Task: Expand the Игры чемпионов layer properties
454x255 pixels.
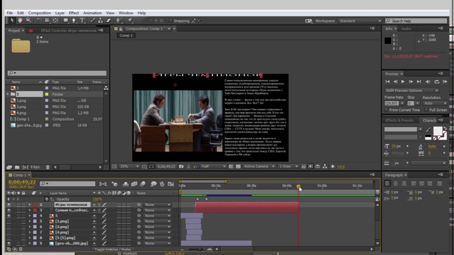Action: [x=30, y=205]
